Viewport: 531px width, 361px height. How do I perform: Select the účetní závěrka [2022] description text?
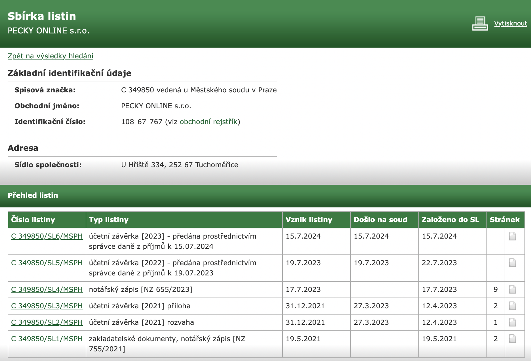(x=173, y=268)
